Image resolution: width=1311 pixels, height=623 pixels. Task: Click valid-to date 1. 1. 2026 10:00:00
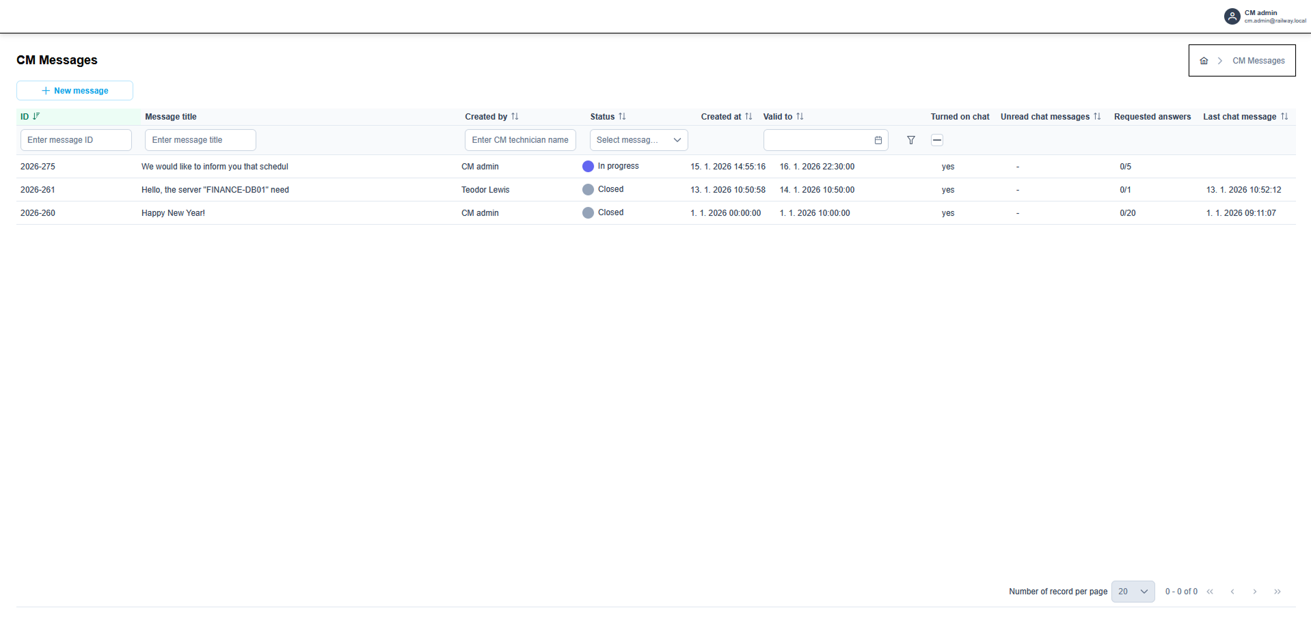[815, 213]
